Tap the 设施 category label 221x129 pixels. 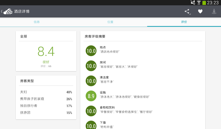(x=103, y=92)
